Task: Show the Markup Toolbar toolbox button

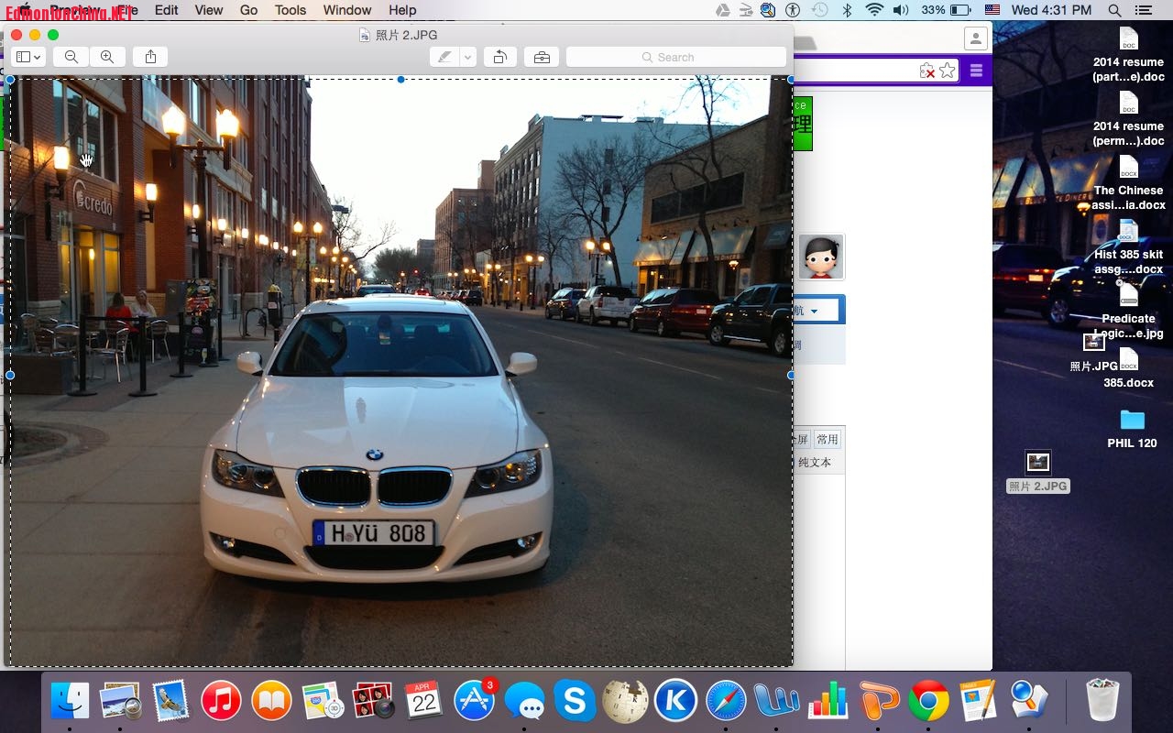Action: click(542, 57)
